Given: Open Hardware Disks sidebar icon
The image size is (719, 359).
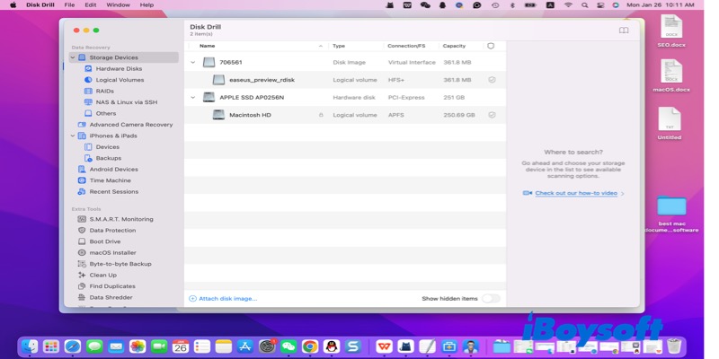Looking at the screenshot, I should pos(88,69).
